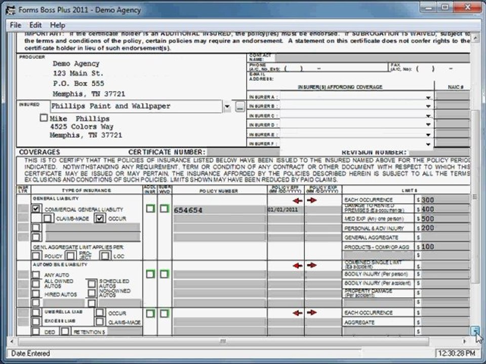Click Personal & Adv Injury field 200
Screen dimensions: 486x364
(445, 228)
